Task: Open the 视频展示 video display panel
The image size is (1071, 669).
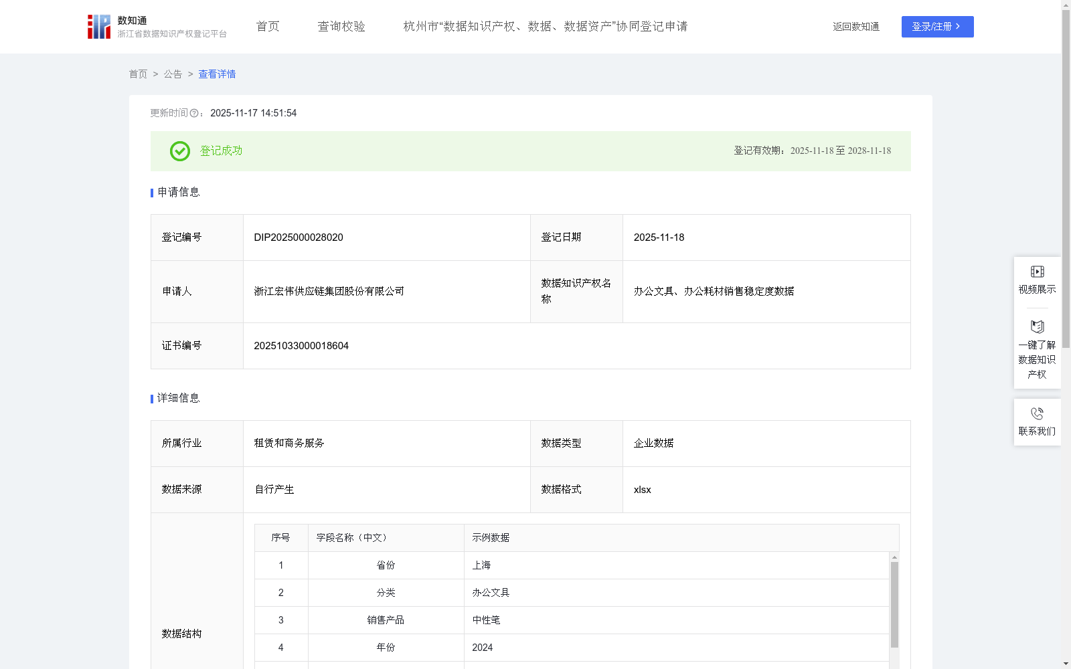Action: tap(1037, 278)
